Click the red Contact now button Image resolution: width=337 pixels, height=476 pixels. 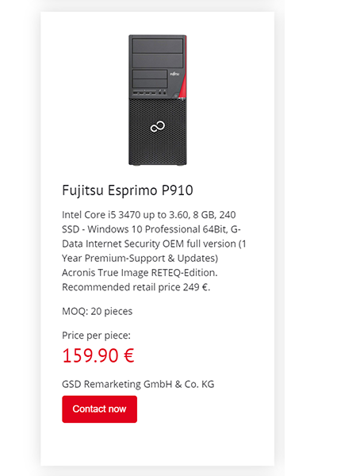coord(99,409)
